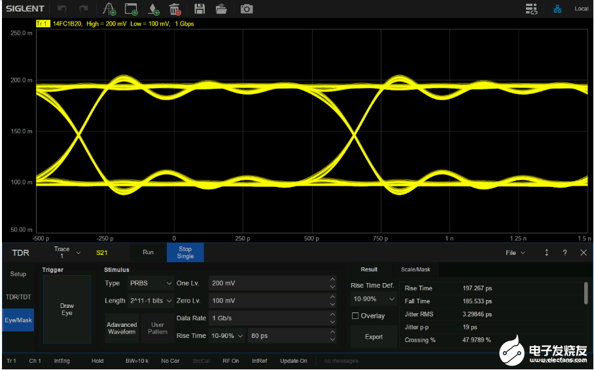Click the SIGLENT logo

25,8
